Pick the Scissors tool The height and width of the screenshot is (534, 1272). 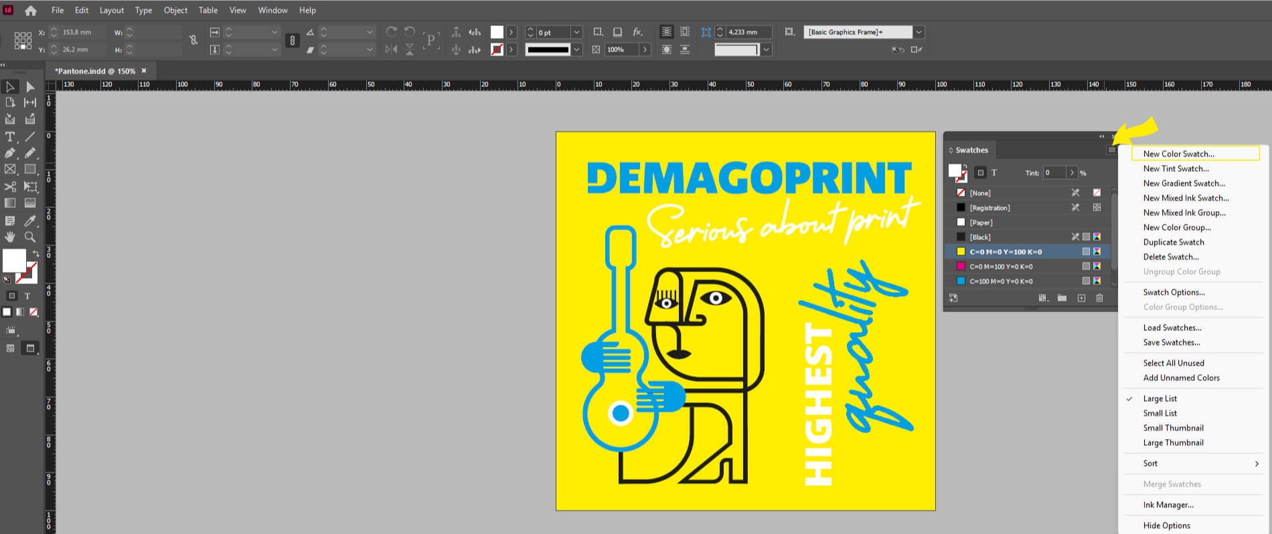tap(10, 187)
